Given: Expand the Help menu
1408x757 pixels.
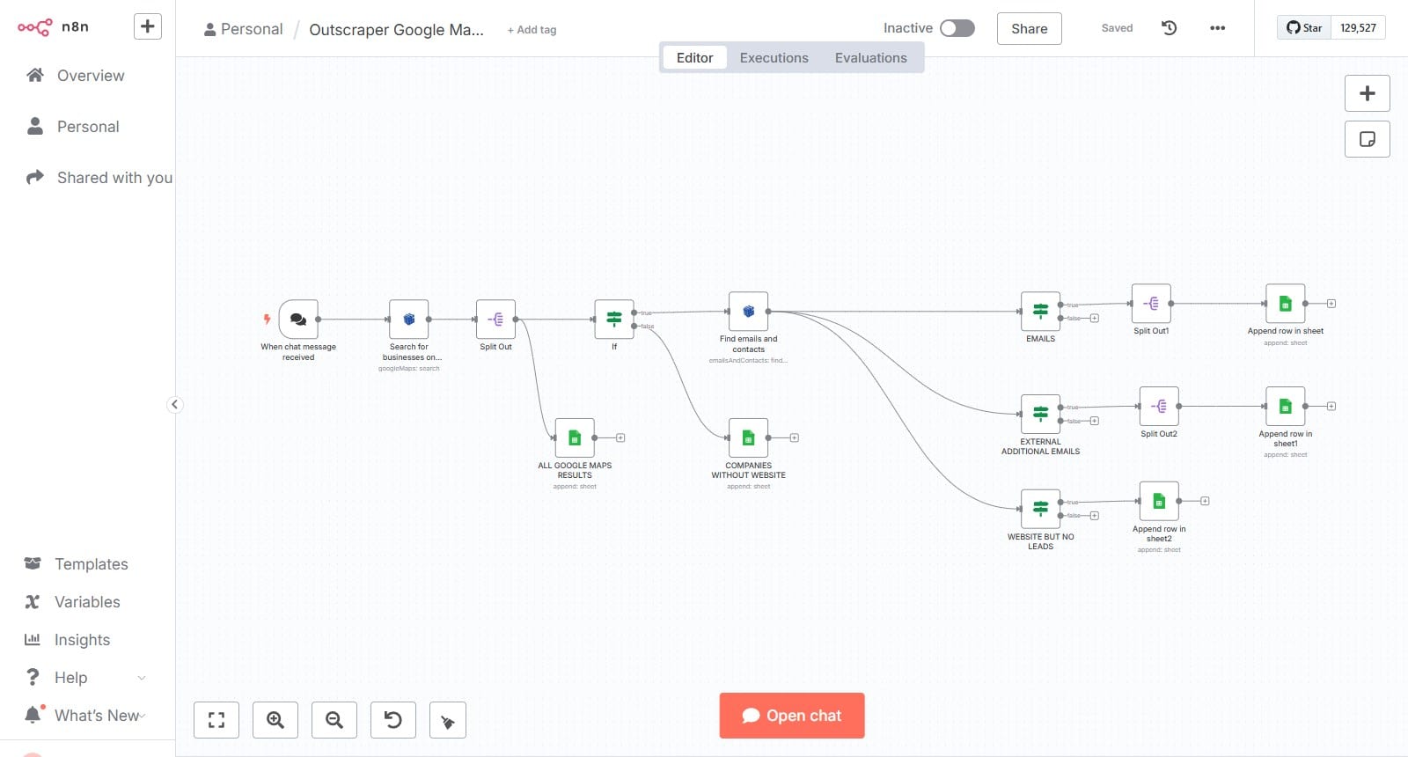Looking at the screenshot, I should [87, 678].
